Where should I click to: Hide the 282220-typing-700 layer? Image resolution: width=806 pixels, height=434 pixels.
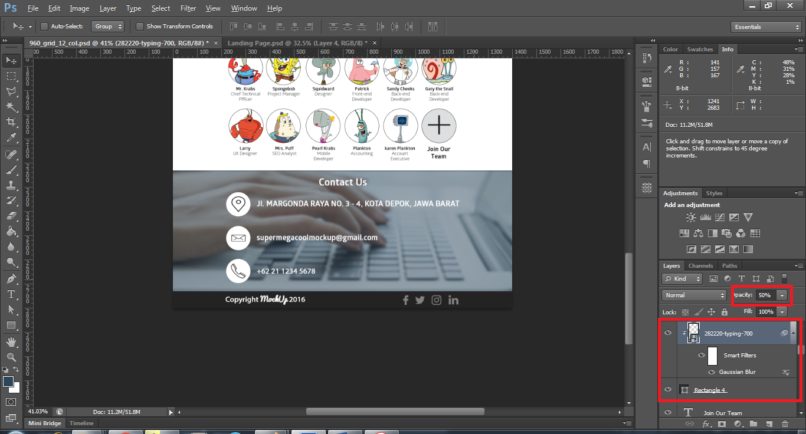coord(668,333)
